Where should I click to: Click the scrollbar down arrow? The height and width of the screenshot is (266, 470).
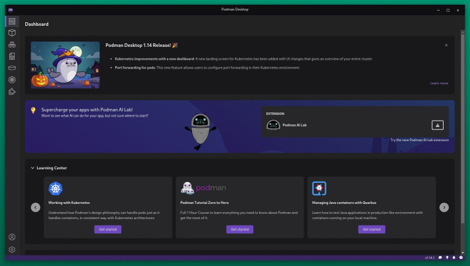tap(462, 253)
